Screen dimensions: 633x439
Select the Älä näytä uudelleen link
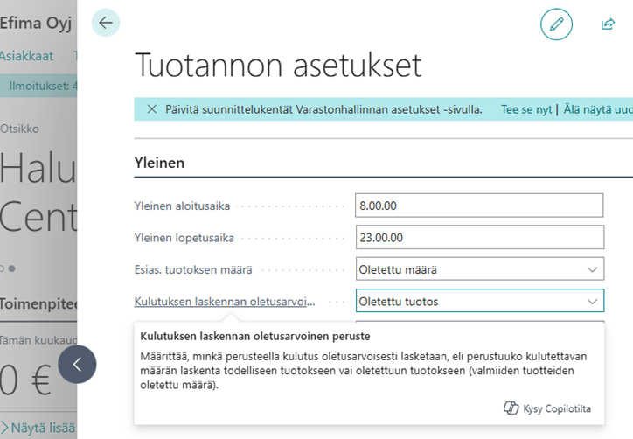(596, 109)
